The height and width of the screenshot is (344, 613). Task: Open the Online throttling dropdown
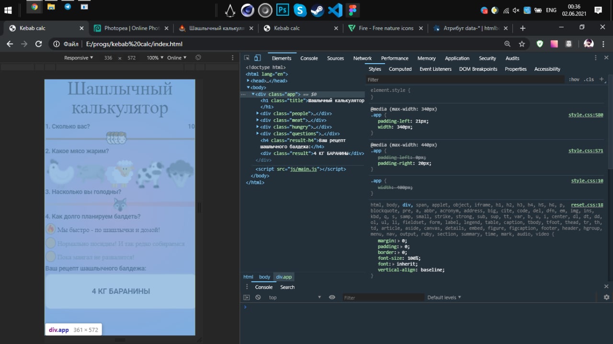tap(177, 58)
